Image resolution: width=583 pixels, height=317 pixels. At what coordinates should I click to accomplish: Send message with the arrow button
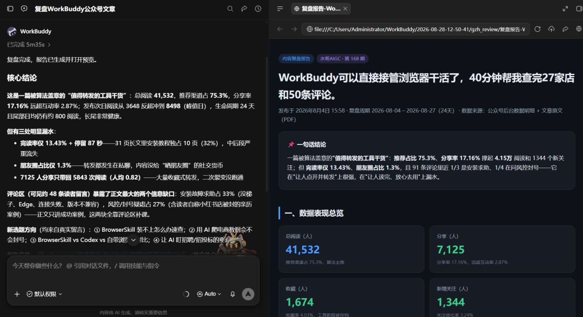coord(248,294)
